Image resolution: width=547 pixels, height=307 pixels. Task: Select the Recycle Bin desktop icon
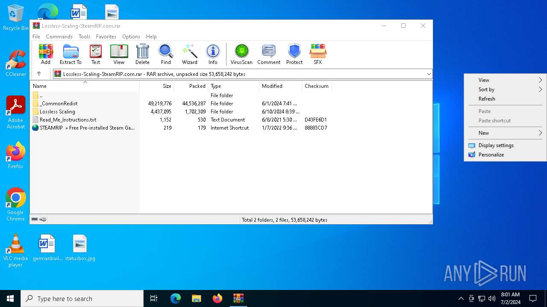coord(16,17)
